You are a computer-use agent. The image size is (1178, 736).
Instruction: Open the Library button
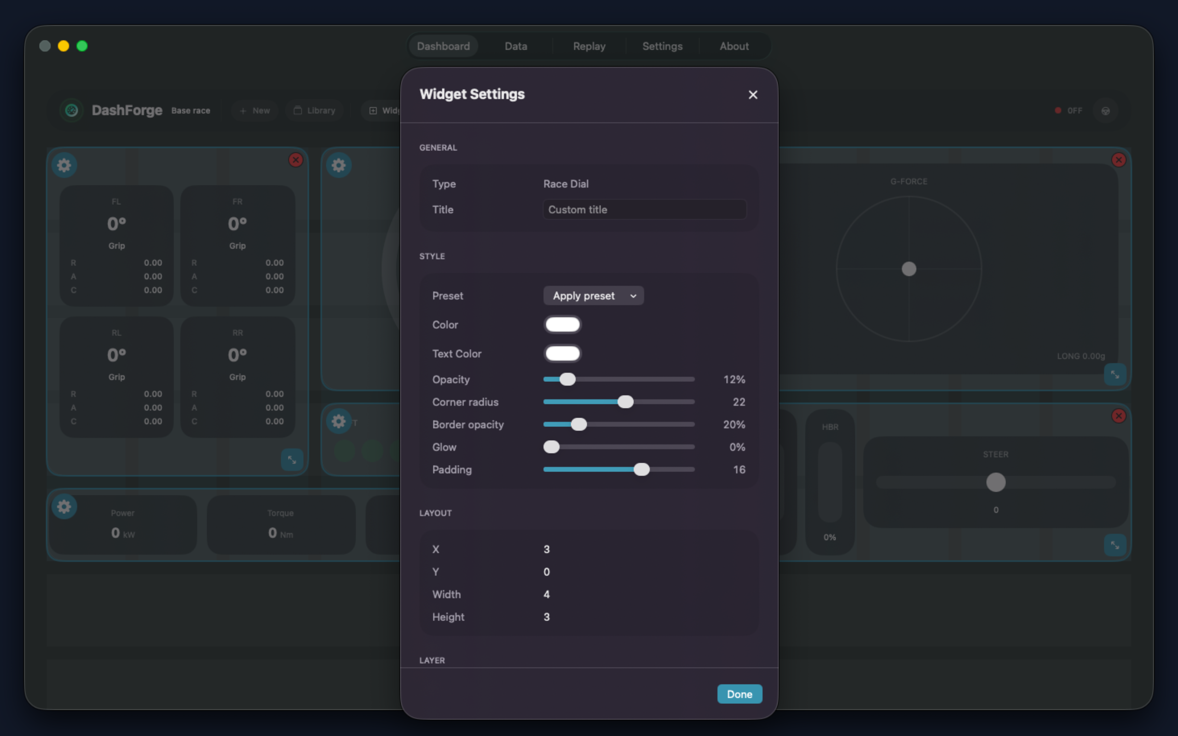click(314, 110)
